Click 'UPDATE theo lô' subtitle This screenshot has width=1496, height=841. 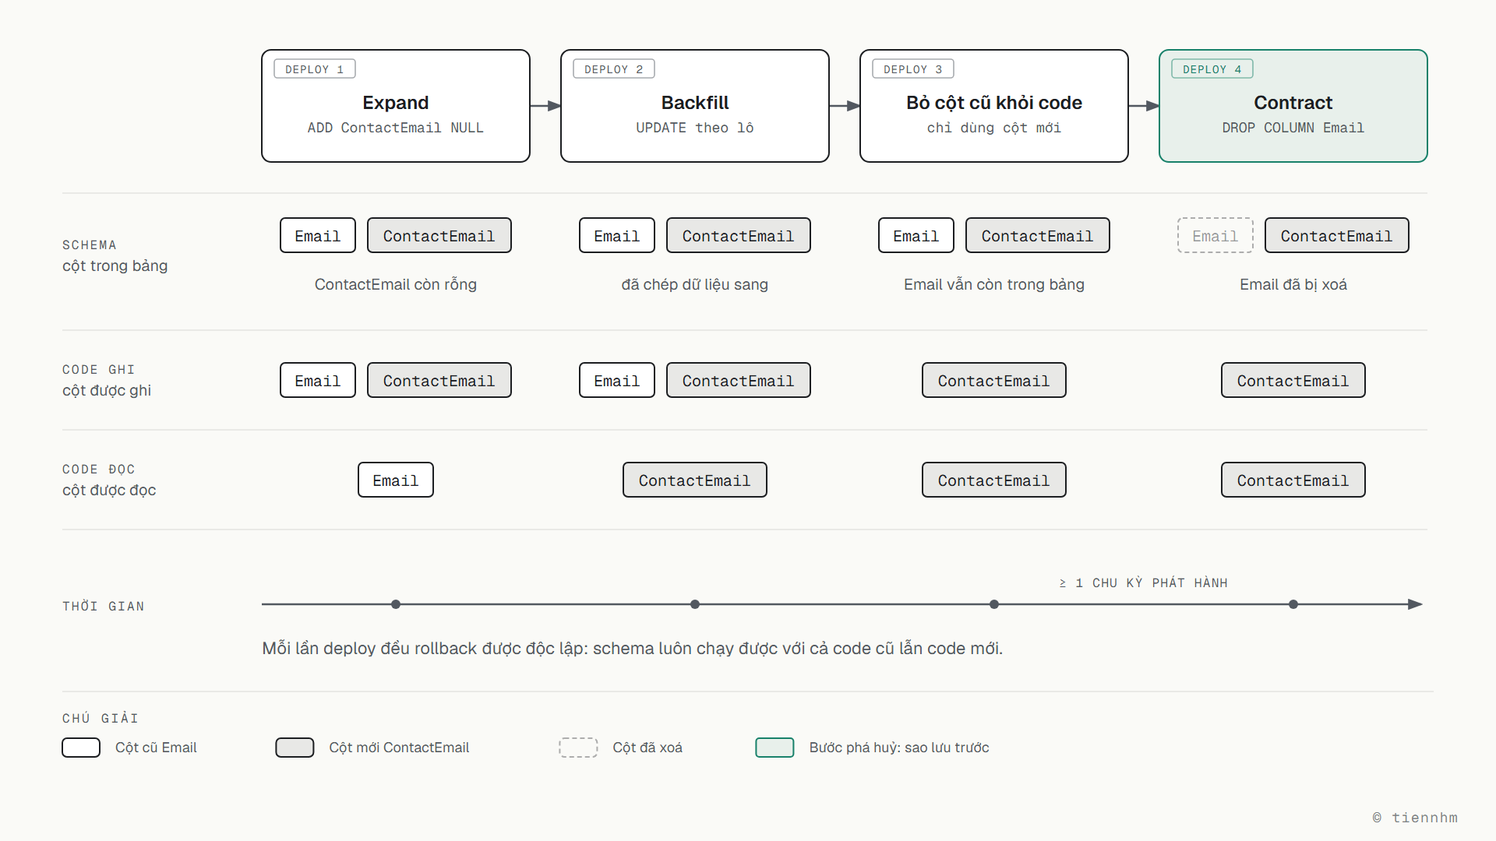click(695, 128)
